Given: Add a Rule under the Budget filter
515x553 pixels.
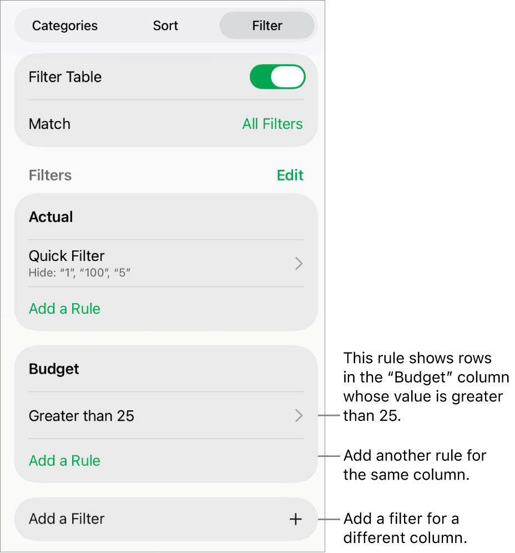Looking at the screenshot, I should (64, 460).
